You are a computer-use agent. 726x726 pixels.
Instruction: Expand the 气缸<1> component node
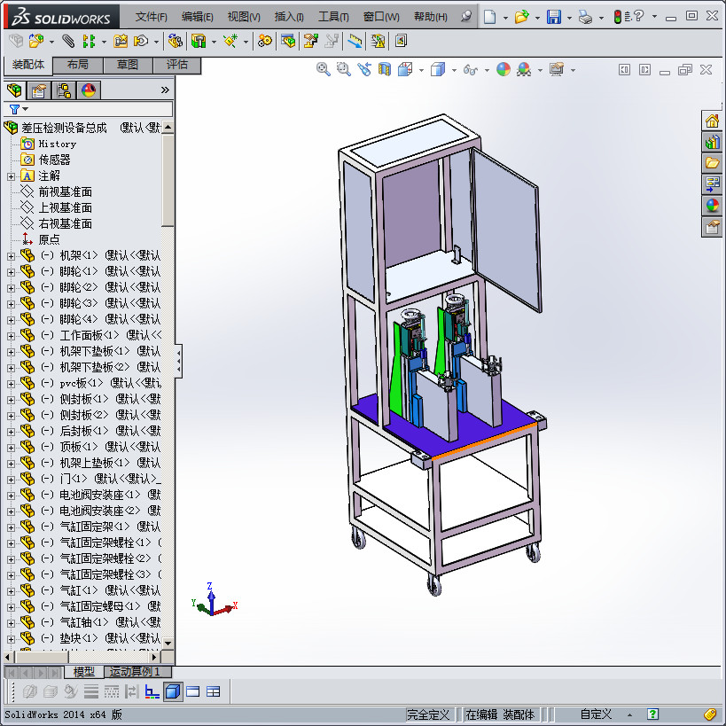click(11, 590)
